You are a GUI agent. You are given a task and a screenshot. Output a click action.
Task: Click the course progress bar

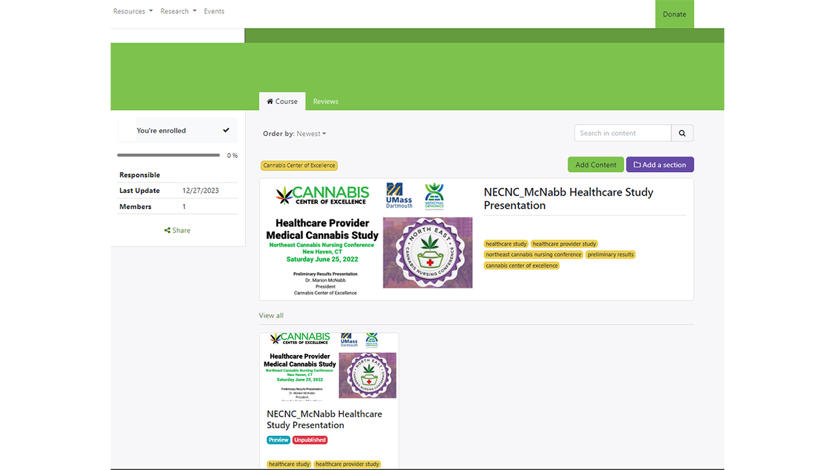[x=168, y=155]
